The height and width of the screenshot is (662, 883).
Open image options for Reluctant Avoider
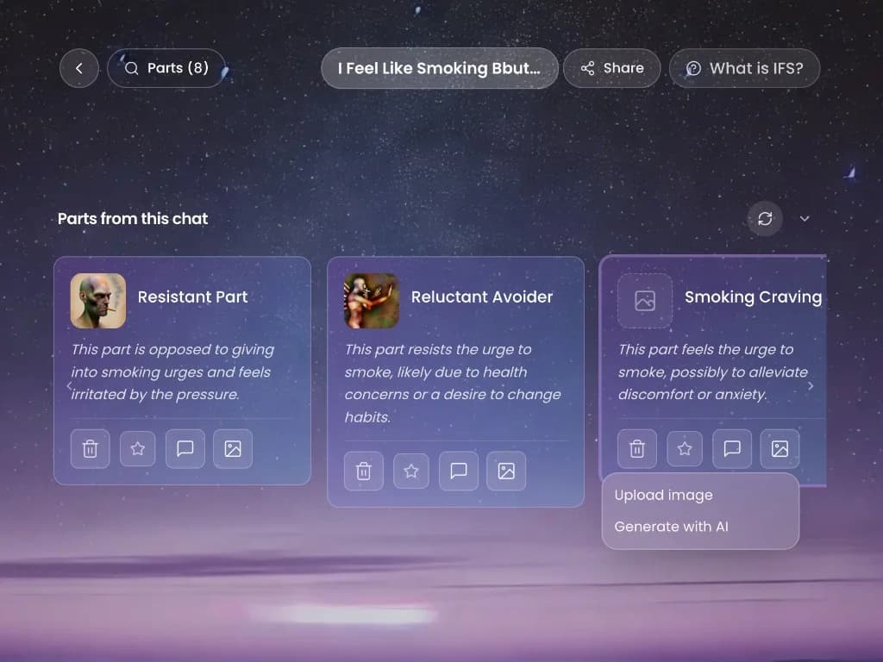(x=505, y=471)
